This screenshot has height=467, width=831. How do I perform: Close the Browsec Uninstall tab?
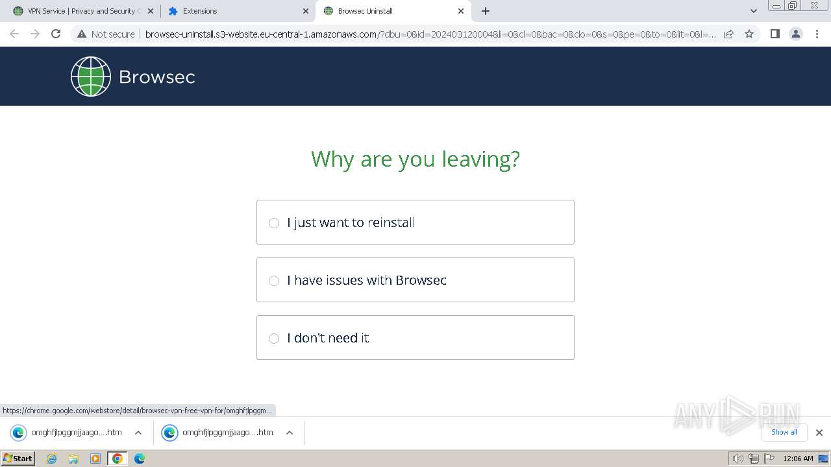point(461,11)
